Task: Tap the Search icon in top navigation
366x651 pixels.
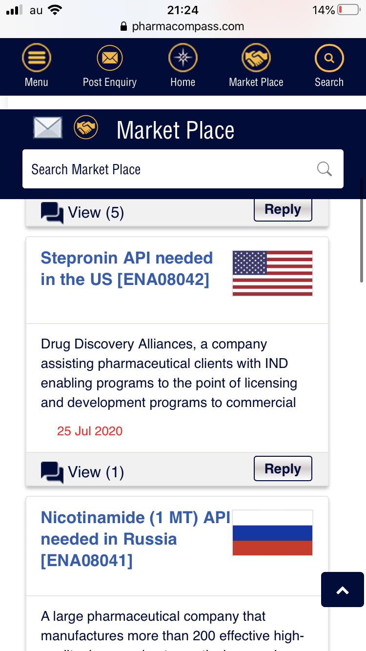Action: click(329, 59)
